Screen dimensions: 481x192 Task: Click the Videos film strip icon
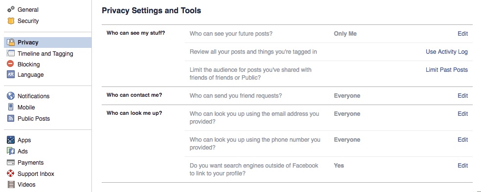[x=11, y=185]
